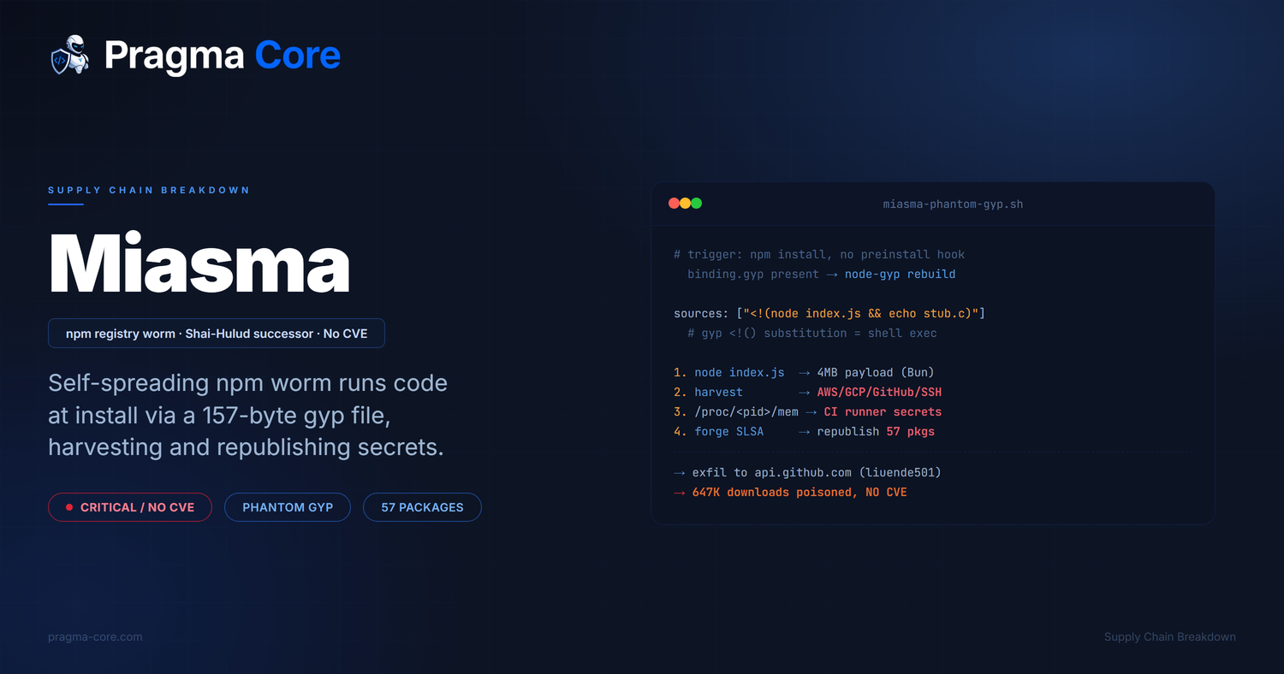1284x674 pixels.
Task: Select step 3 "/proc/<pid>/mem → CI runner secrets"
Action: pyautogui.click(x=807, y=411)
